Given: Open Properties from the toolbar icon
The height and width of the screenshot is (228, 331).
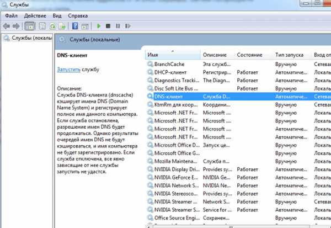Looking at the screenshot, I should click(42, 26).
